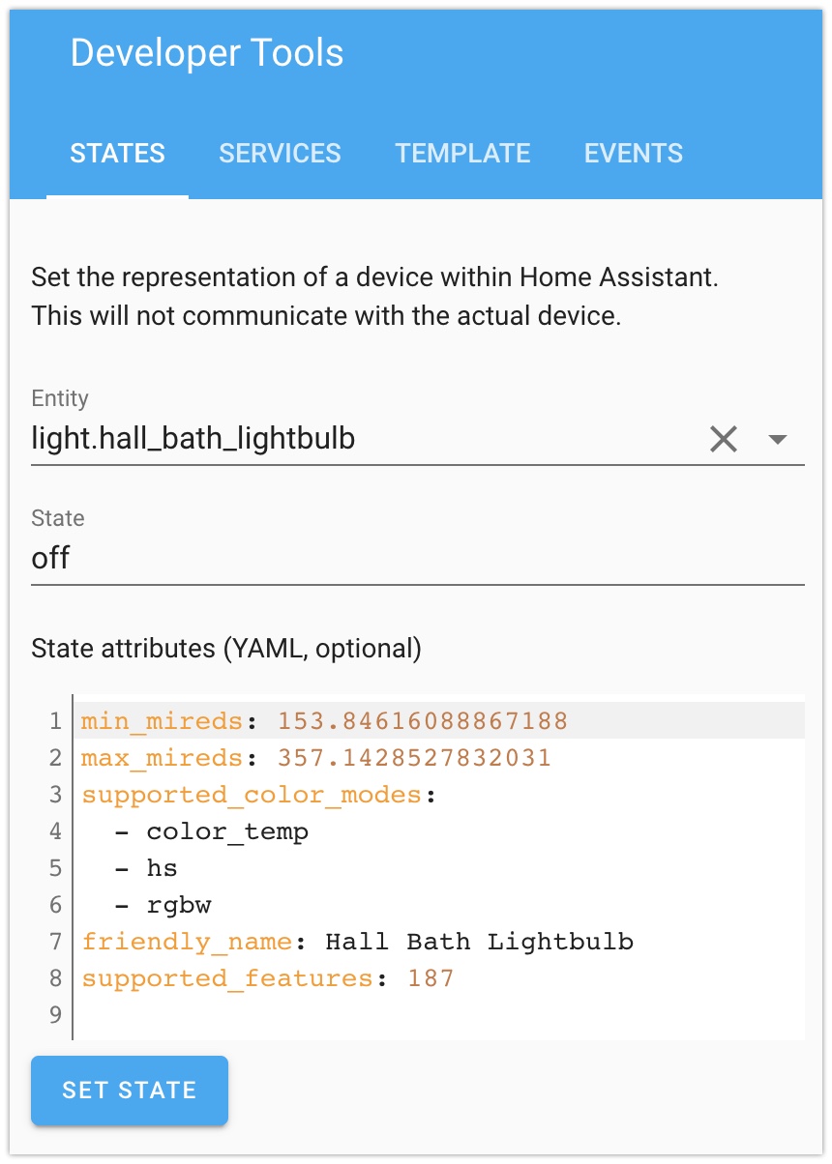Switch to the SERVICES tab
832x1164 pixels.
point(280,153)
